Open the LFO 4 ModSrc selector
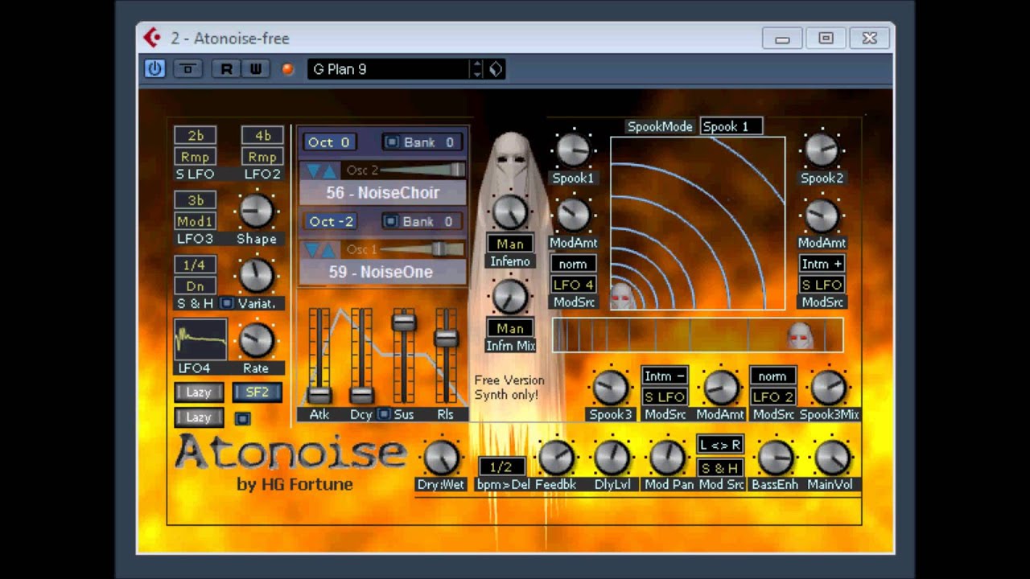 573,285
